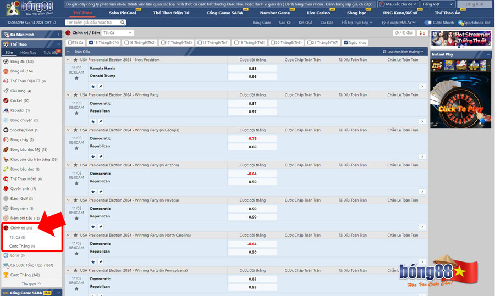Image resolution: width=495 pixels, height=296 pixels.
Task: Select the Kabaddi sport icon
Action: tap(5, 110)
